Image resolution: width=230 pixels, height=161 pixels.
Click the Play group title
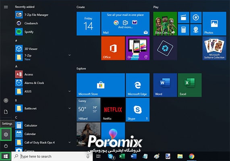(x=156, y=7)
